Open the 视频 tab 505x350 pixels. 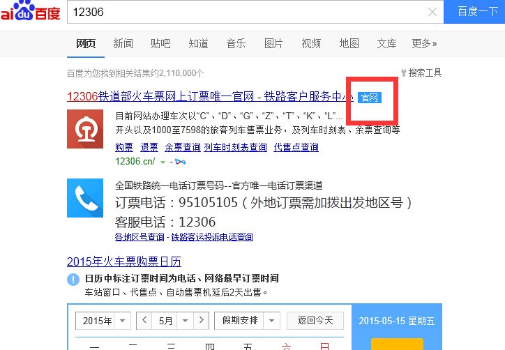[311, 43]
